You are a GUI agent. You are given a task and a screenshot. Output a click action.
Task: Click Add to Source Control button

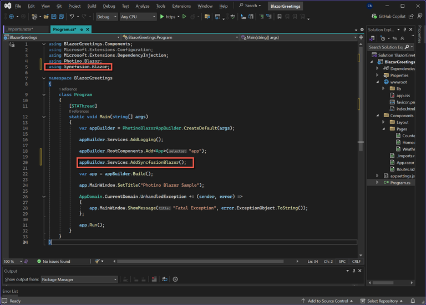[x=328, y=301]
